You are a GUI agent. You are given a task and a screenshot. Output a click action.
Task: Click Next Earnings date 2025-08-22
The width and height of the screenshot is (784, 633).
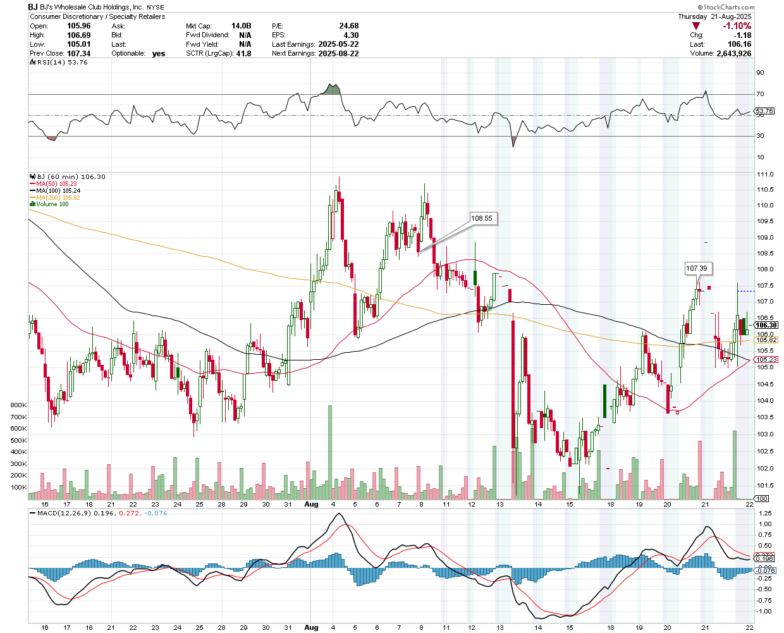coord(338,54)
